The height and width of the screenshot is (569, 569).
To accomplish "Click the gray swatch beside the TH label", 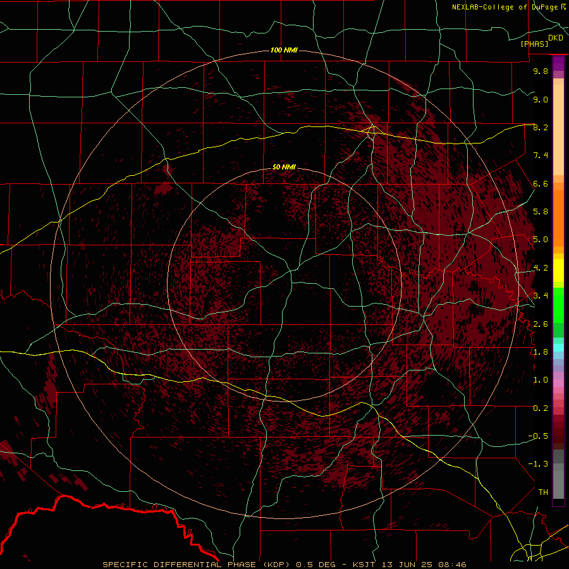I will click(558, 484).
